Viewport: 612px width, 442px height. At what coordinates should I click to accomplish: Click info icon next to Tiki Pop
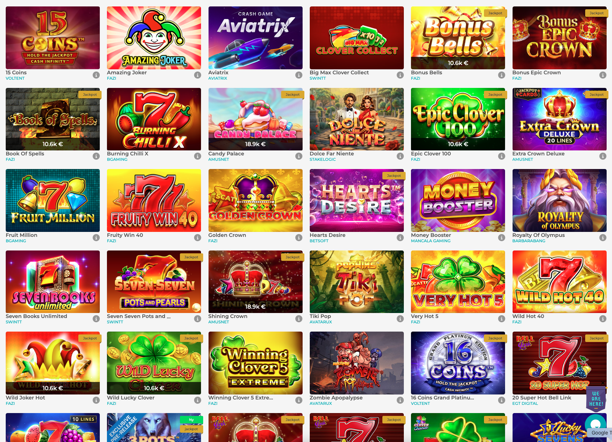coord(400,319)
